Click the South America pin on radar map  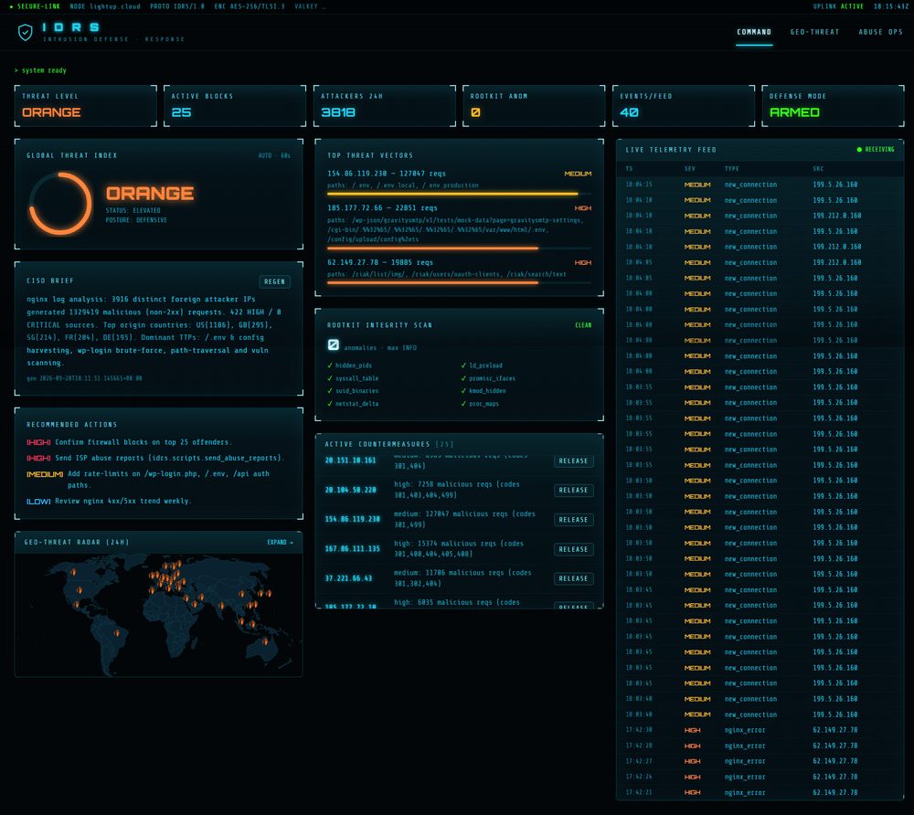[117, 632]
